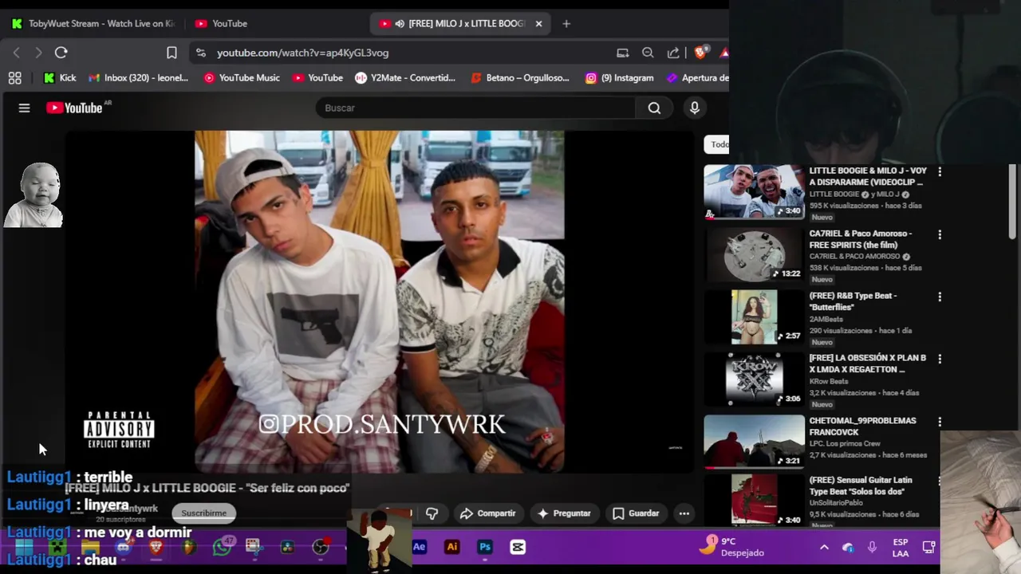Open site information icon next to the URL
The height and width of the screenshot is (574, 1021).
[x=201, y=53]
